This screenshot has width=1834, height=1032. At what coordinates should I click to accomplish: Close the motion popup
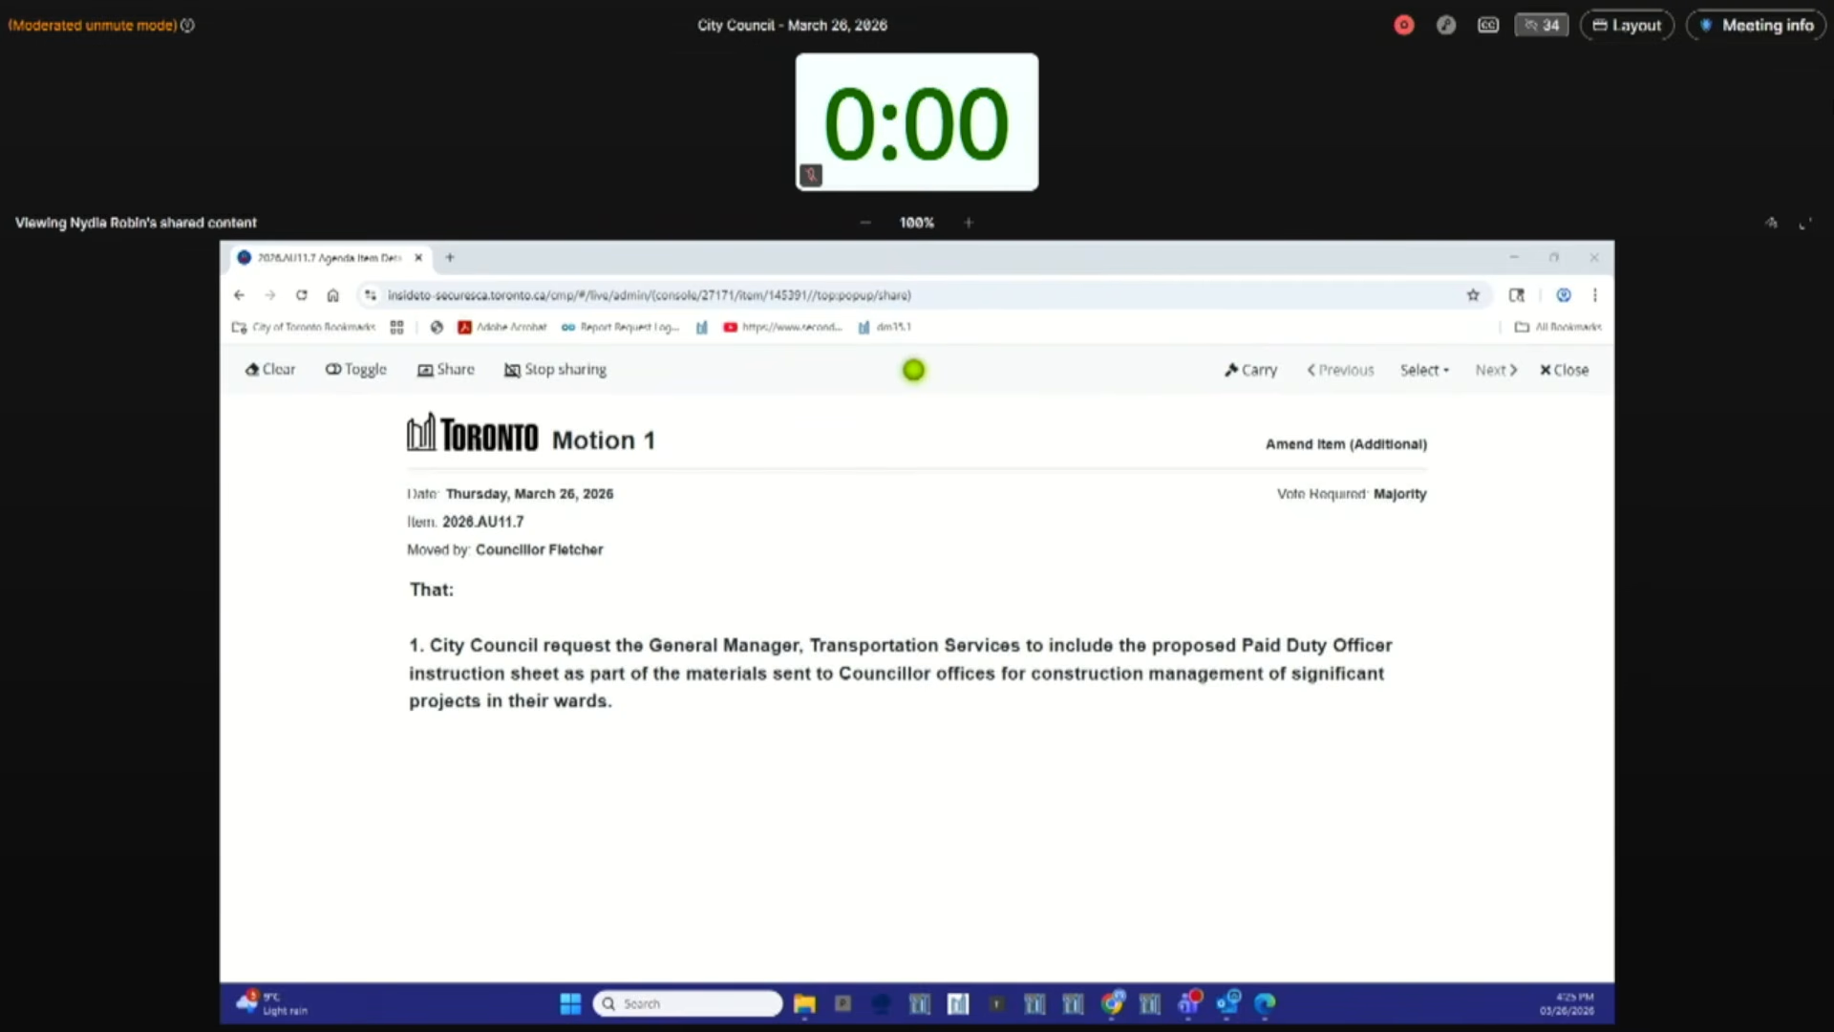point(1565,370)
